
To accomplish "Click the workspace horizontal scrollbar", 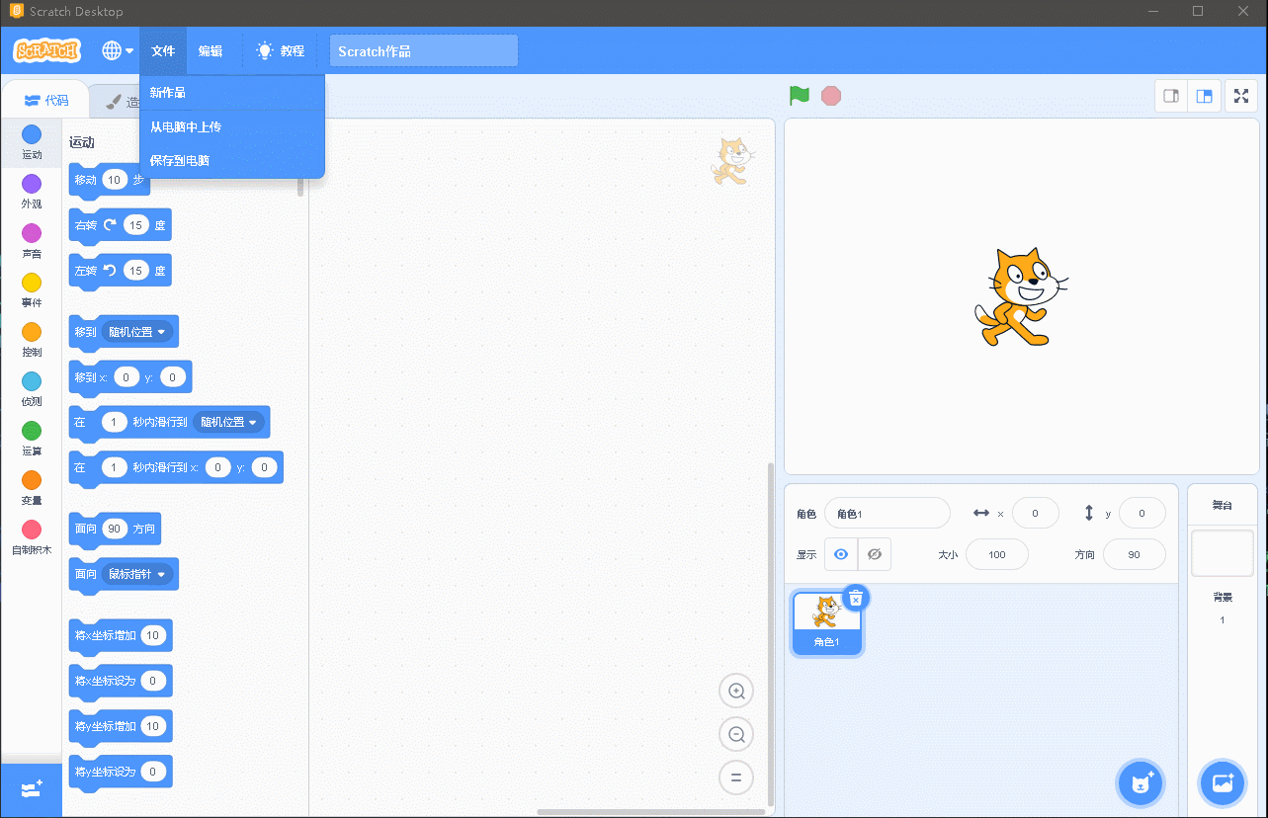I will (x=651, y=812).
